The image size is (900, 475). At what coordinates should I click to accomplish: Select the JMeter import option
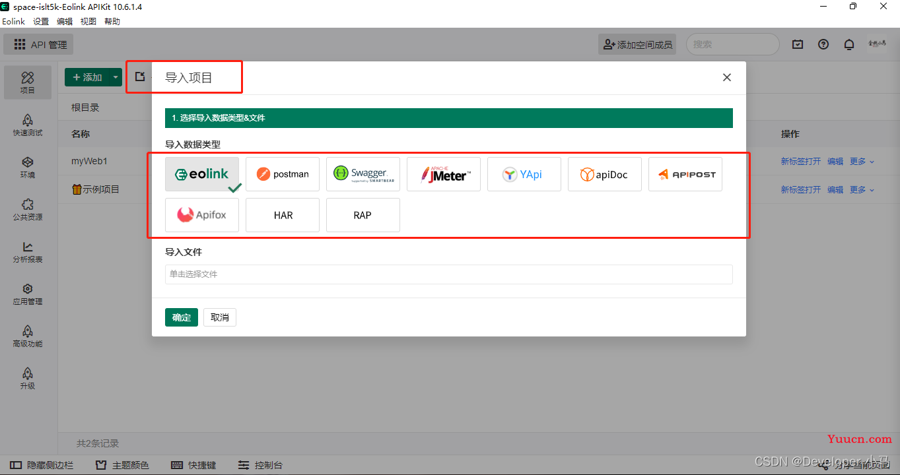[x=444, y=174]
